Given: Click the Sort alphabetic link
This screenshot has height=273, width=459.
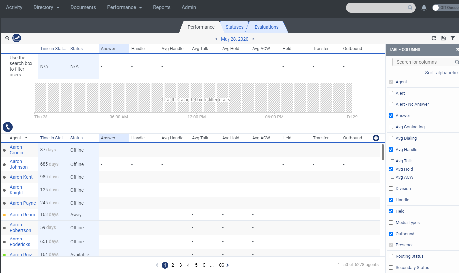Looking at the screenshot, I should click(447, 73).
